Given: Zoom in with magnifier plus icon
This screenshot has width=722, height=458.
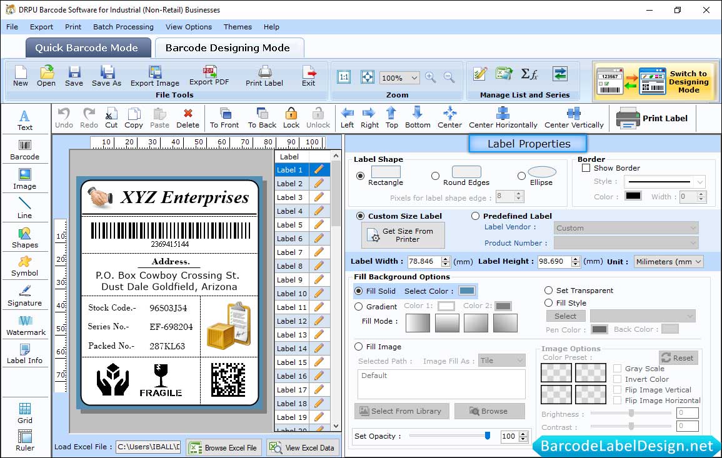Looking at the screenshot, I should (431, 77).
